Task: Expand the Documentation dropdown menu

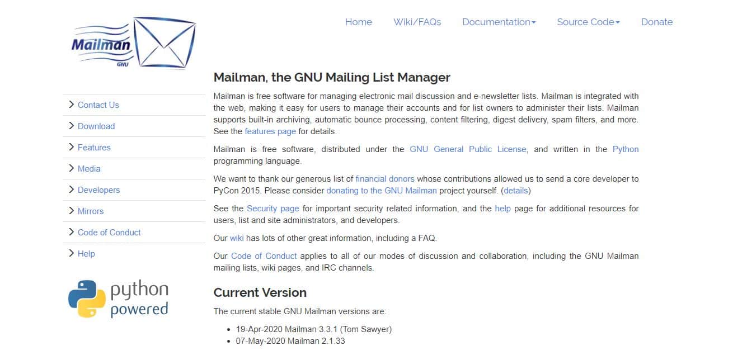Action: click(x=499, y=22)
